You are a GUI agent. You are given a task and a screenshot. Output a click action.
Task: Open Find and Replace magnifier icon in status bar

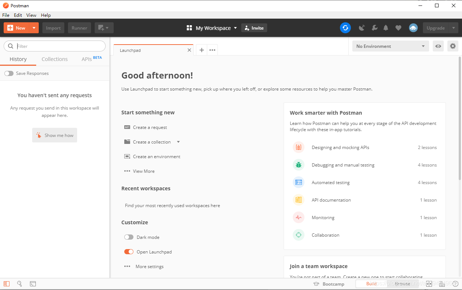click(20, 284)
